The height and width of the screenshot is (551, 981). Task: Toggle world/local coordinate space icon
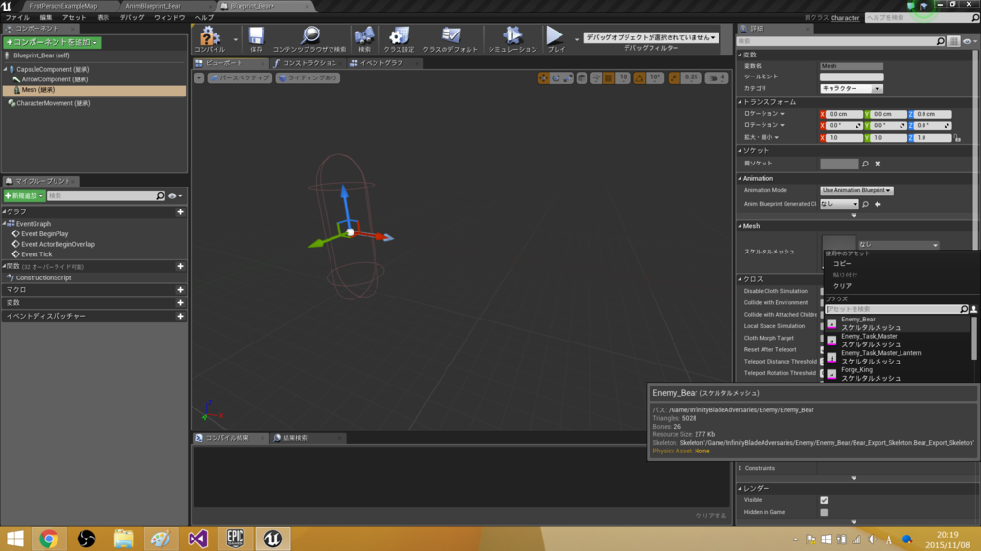582,78
